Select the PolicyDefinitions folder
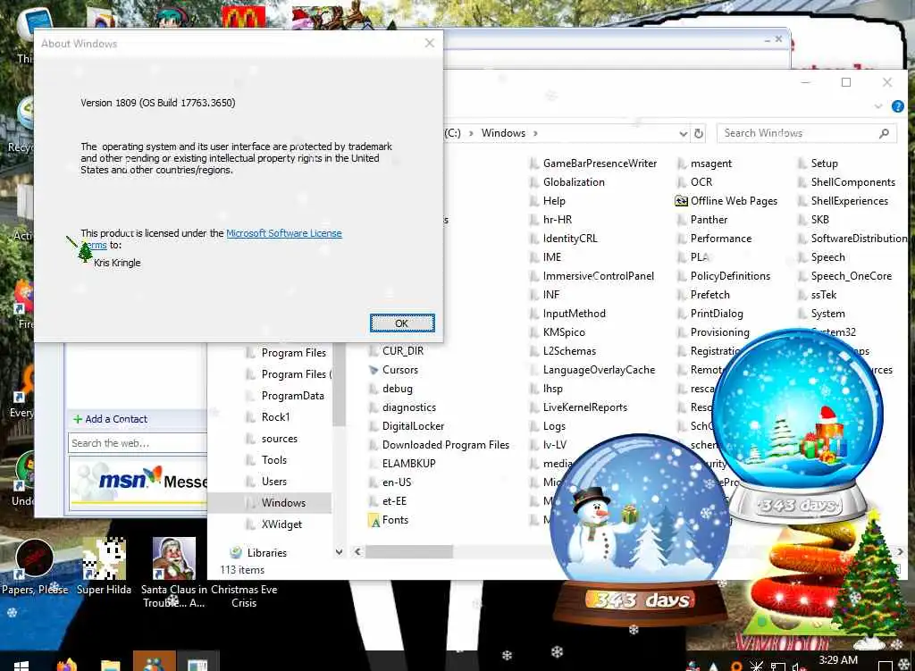 pyautogui.click(x=724, y=275)
